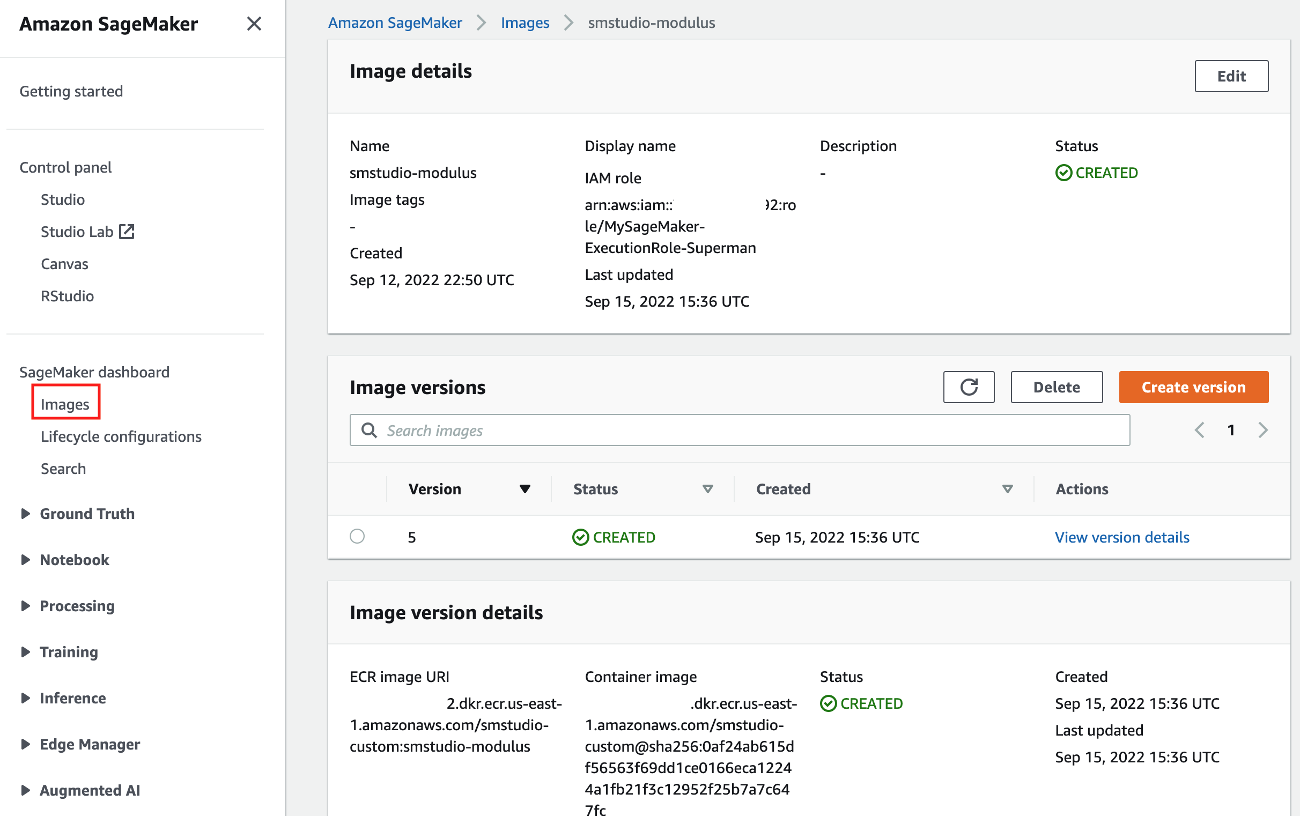Click the ECR image URI value
The height and width of the screenshot is (816, 1300).
tap(456, 725)
